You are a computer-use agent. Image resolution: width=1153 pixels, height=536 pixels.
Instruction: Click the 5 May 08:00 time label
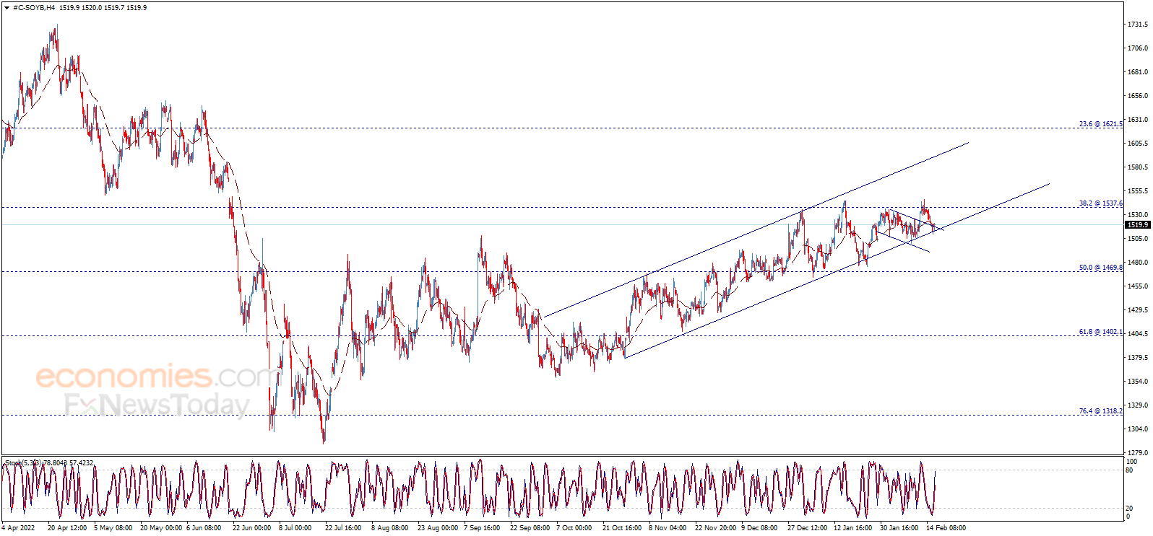(x=113, y=527)
